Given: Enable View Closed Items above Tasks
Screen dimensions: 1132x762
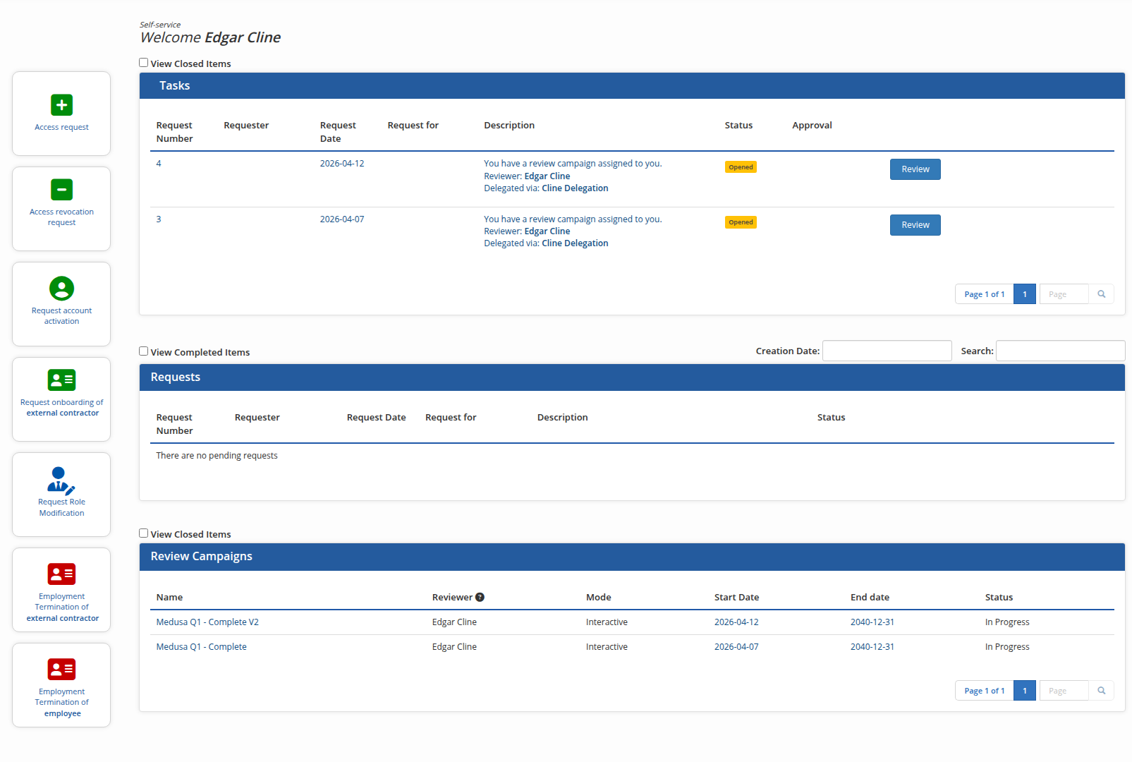Looking at the screenshot, I should [x=144, y=63].
